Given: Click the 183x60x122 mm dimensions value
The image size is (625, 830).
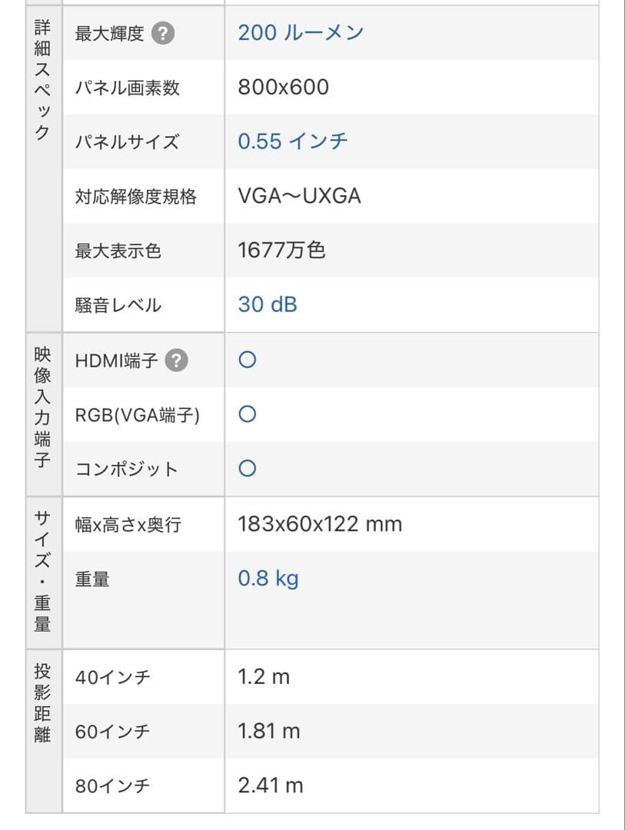Looking at the screenshot, I should (320, 523).
